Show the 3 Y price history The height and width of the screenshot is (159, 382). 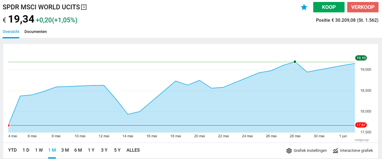[104, 150]
